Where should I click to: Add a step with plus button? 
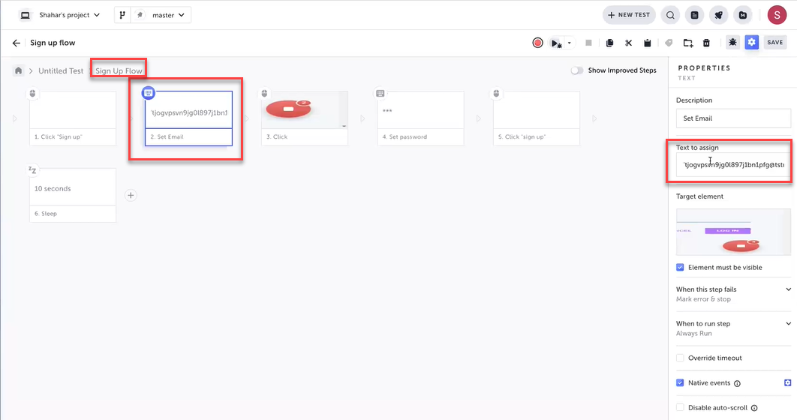pos(131,196)
